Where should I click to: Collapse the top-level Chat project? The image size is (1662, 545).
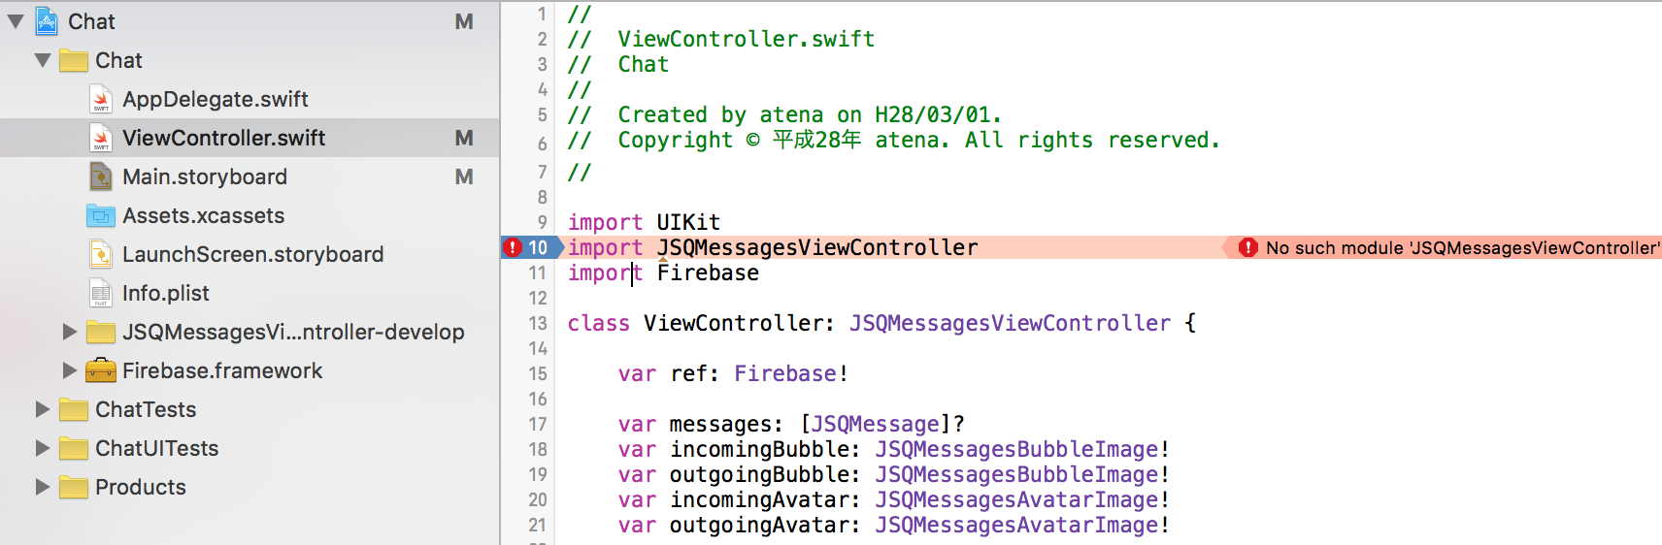[x=16, y=21]
